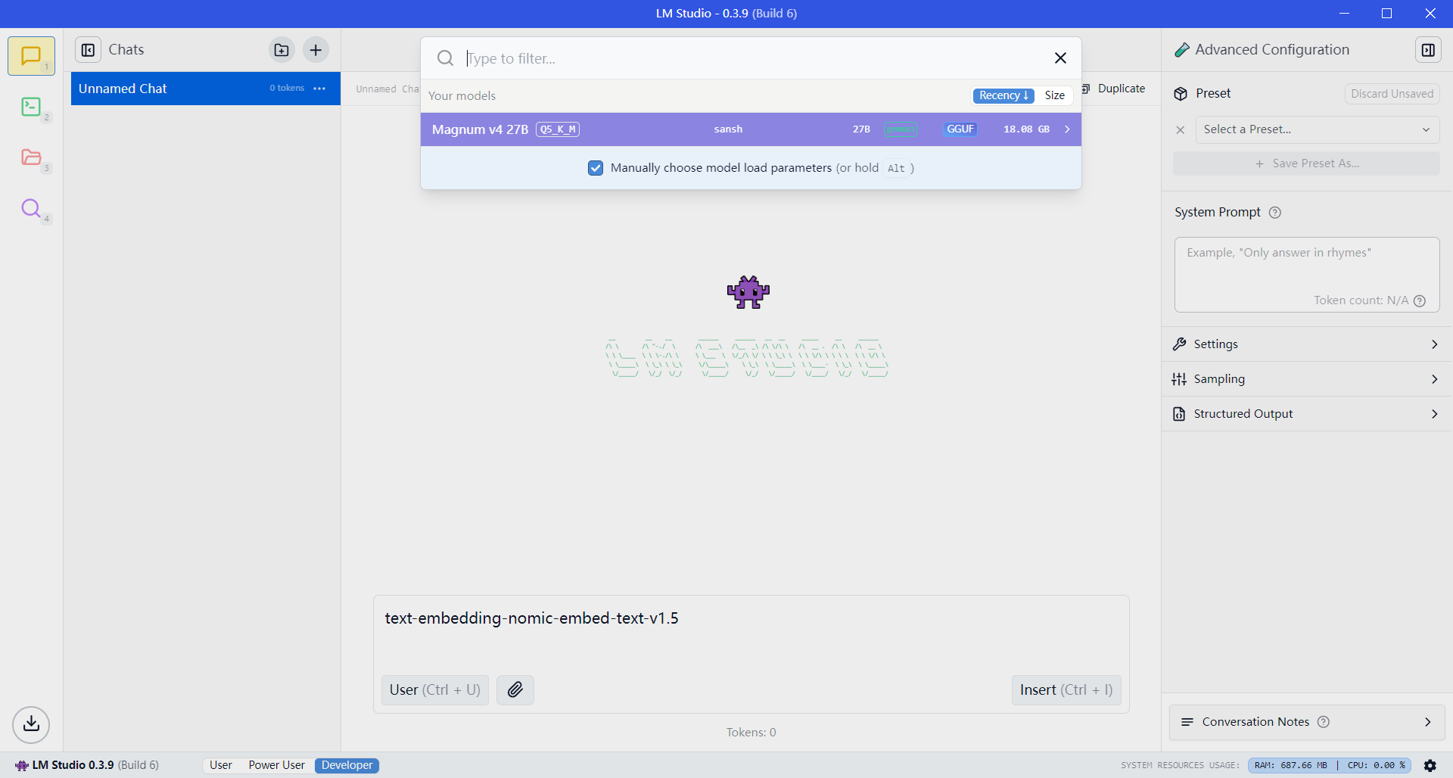Click the 0 tokens label on Unnamed Chat

click(x=287, y=89)
